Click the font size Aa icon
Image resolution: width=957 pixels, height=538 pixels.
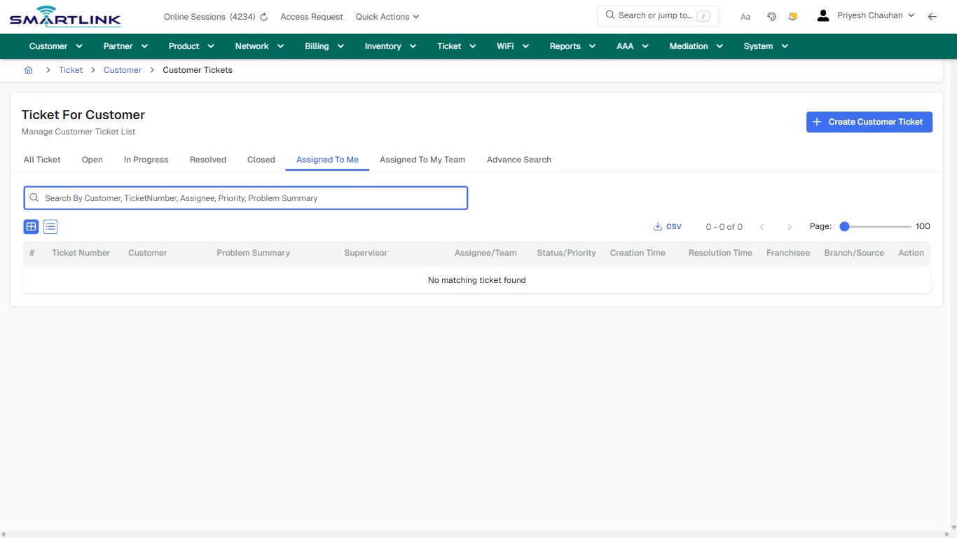(x=745, y=16)
